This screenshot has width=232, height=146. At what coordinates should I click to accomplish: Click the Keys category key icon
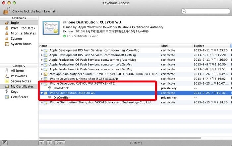pyautogui.click(x=7, y=91)
